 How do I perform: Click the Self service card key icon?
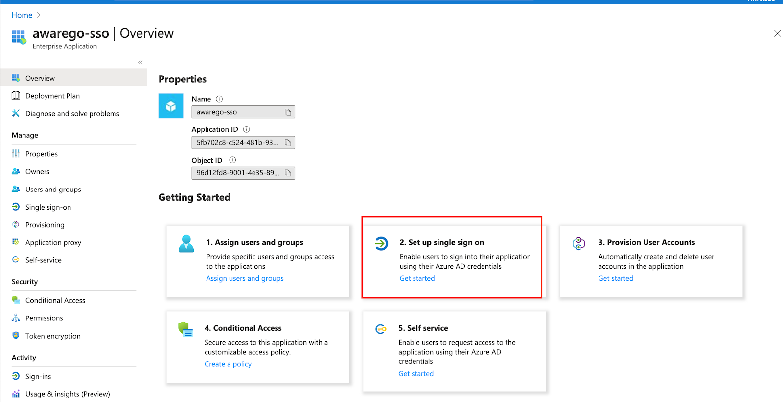381,329
